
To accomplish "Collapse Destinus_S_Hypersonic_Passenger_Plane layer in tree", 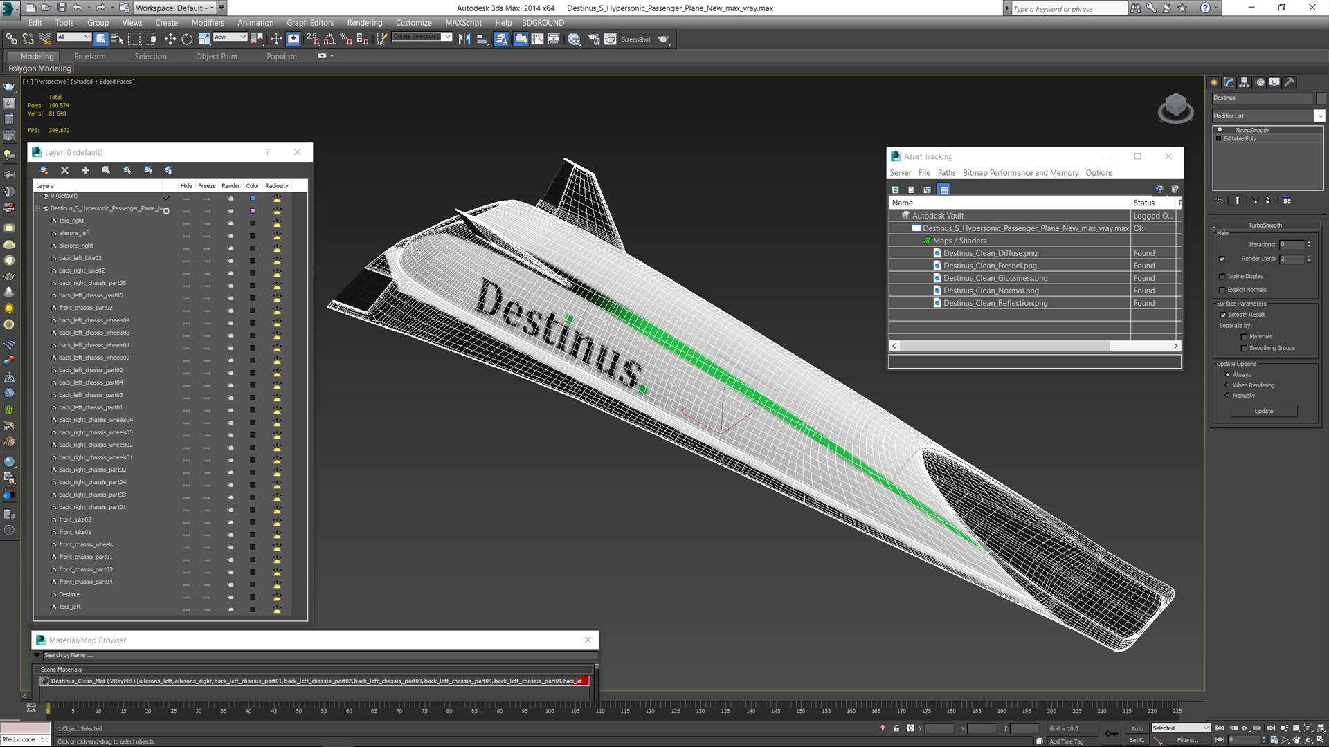I will (37, 208).
